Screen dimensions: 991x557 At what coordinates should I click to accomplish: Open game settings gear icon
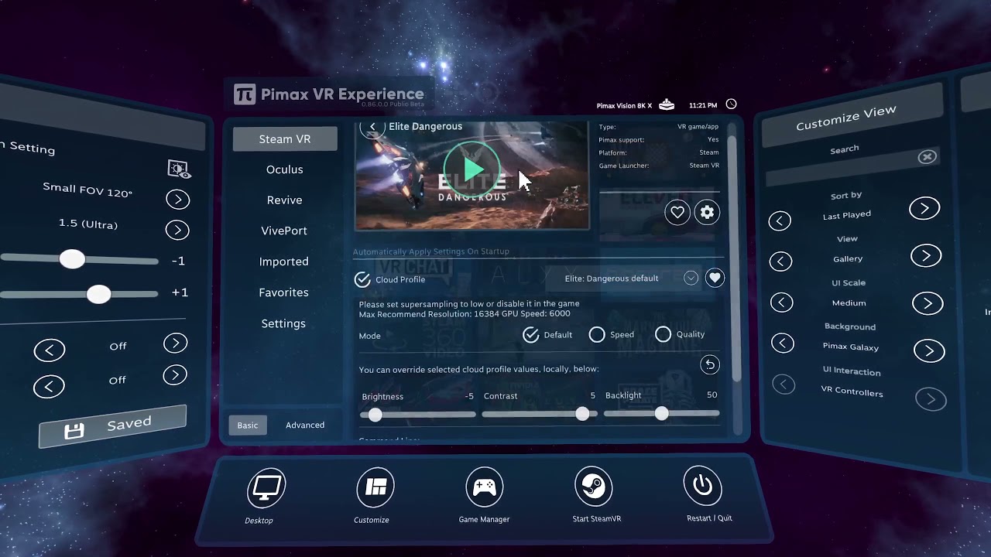point(707,212)
